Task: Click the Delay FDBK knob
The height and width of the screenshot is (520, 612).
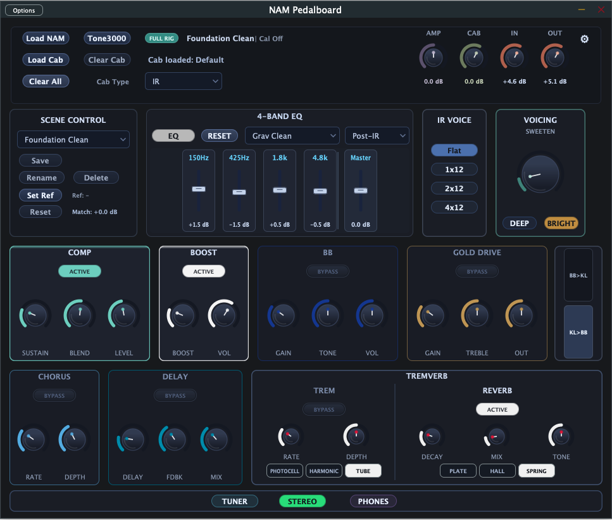Action: click(175, 440)
